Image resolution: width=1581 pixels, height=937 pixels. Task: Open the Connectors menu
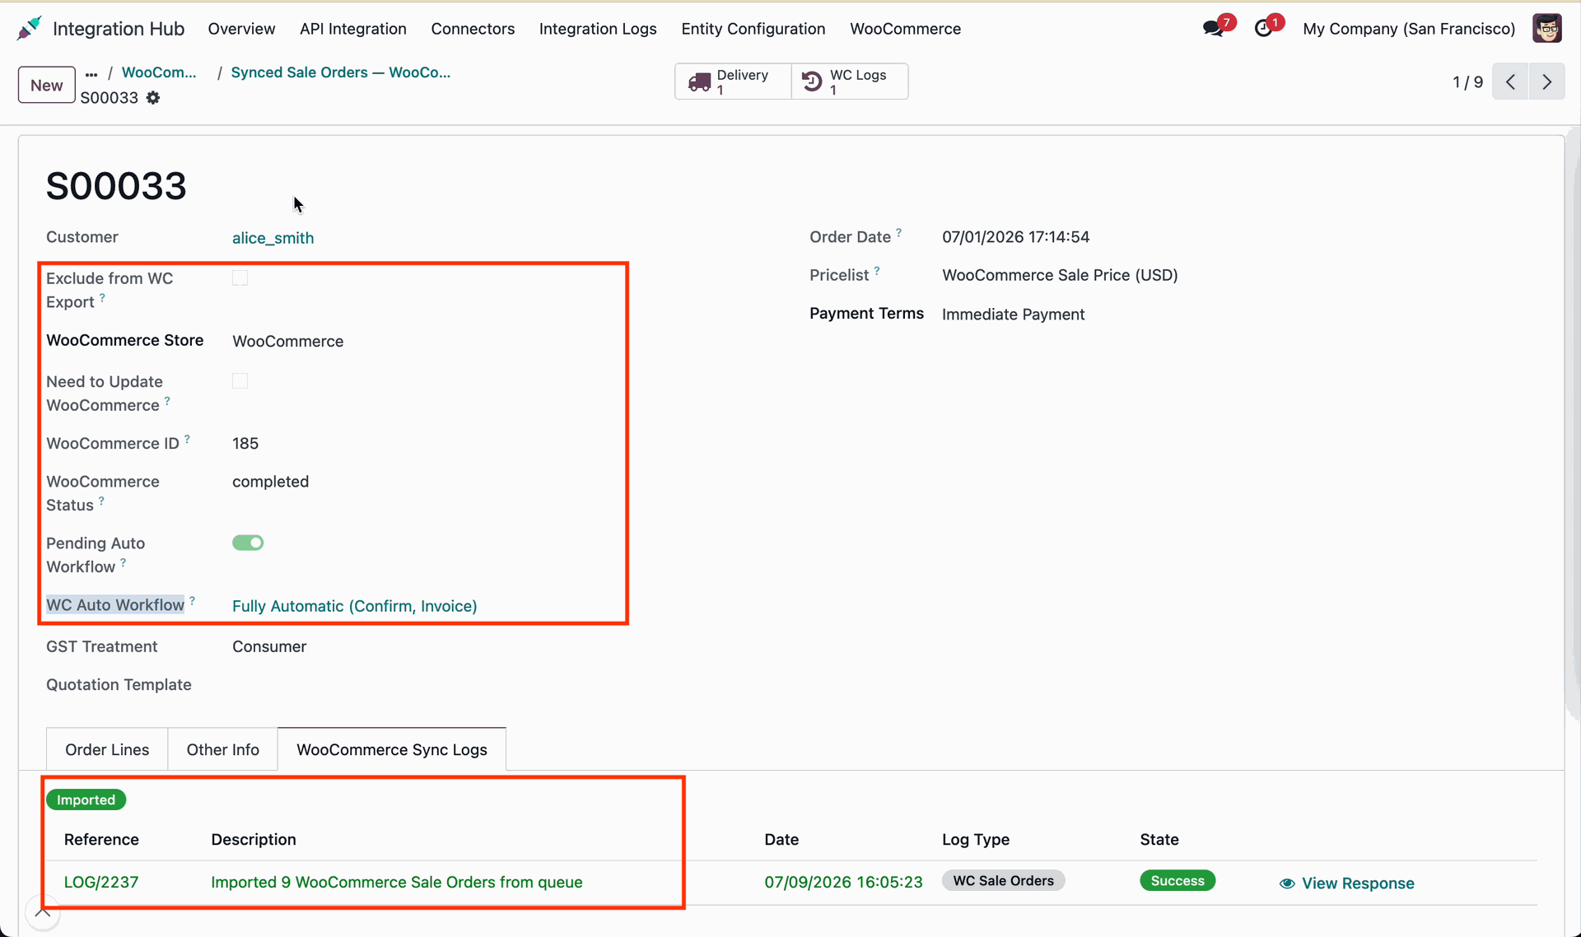click(473, 29)
